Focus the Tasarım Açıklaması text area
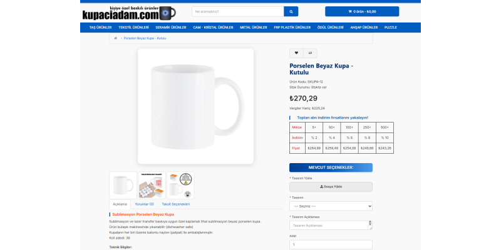Viewport: 501px width, 250px height. [x=331, y=226]
